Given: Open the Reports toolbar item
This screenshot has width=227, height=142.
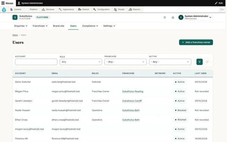Looking at the screenshot, I should pos(135,9).
